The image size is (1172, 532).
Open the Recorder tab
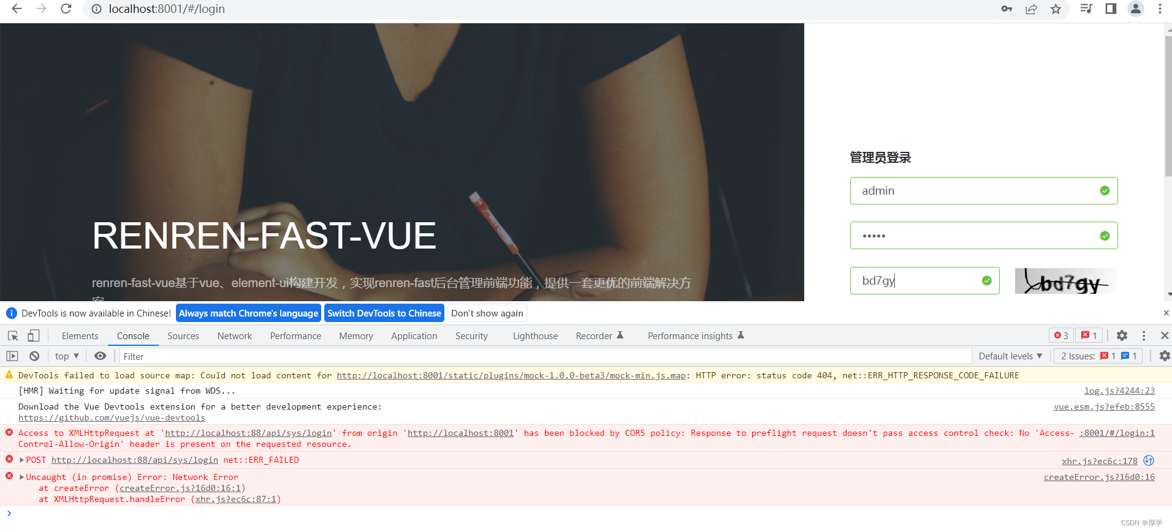coord(599,335)
